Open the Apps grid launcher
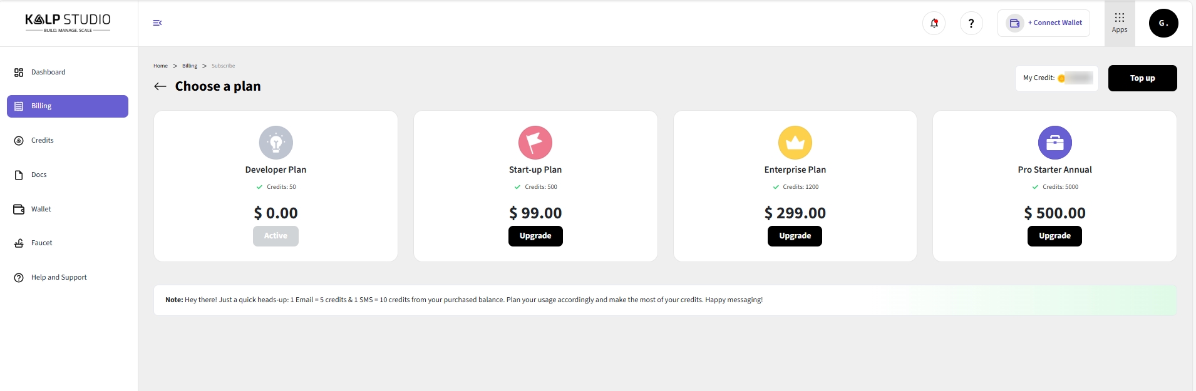 [x=1120, y=23]
